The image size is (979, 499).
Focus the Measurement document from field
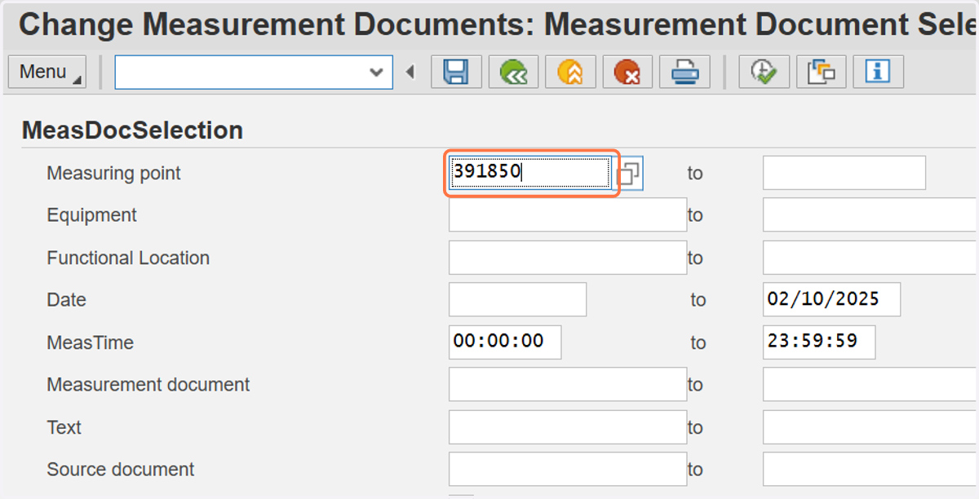(568, 385)
